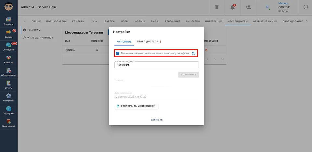Click the logout icon in header
The width and height of the screenshot is (312, 152).
[305, 7]
